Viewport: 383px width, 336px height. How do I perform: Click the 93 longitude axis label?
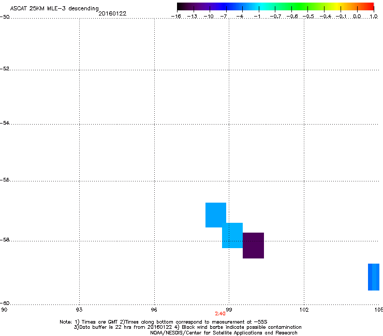coord(79,310)
